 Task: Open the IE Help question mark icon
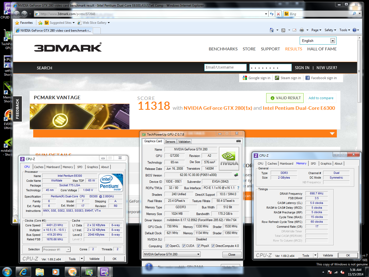[355, 30]
